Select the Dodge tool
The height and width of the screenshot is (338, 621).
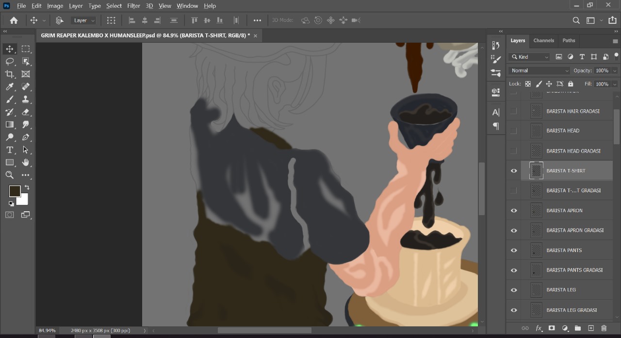click(x=10, y=137)
